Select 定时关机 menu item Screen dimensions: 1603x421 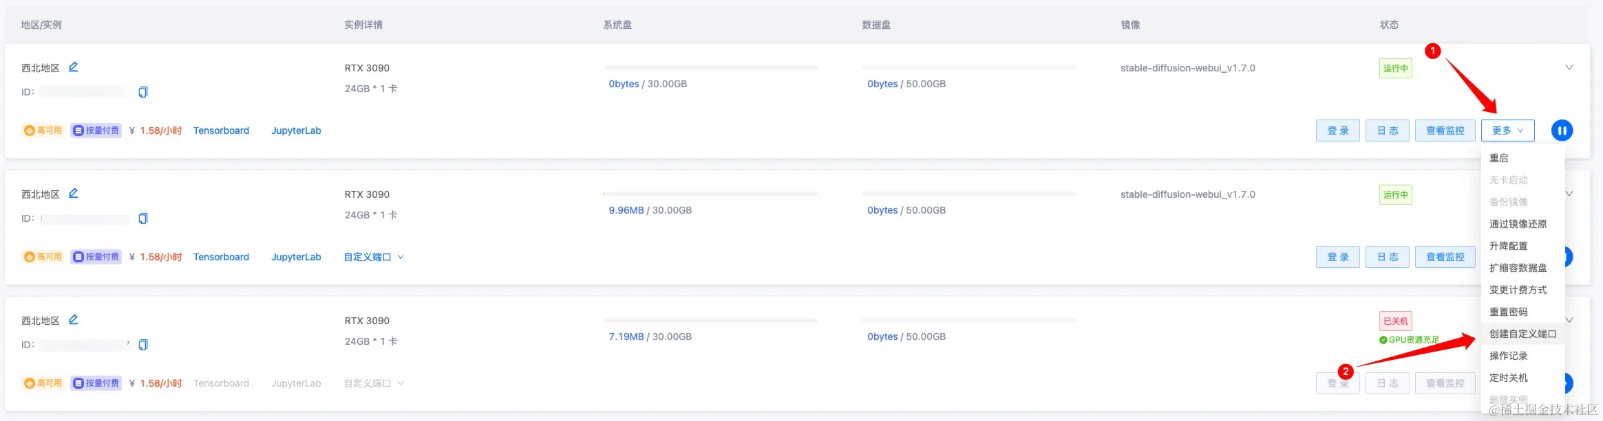coord(1522,378)
